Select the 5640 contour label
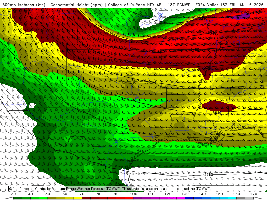 coord(217,113)
